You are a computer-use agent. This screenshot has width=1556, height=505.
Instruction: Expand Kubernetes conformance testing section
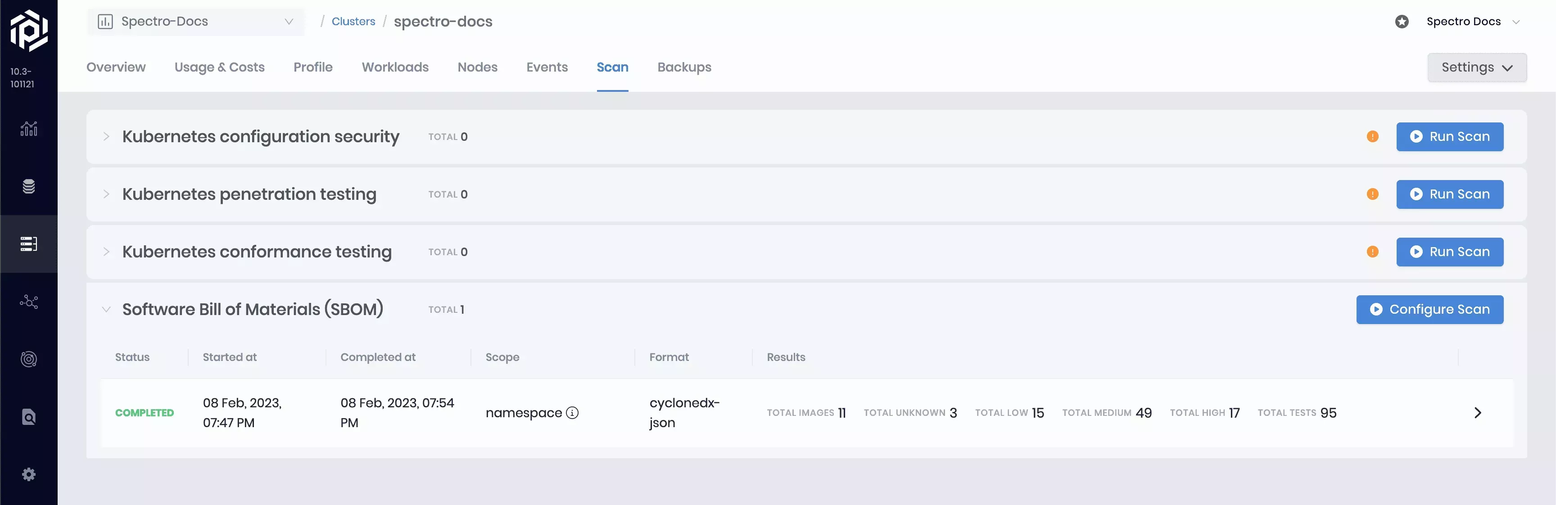click(106, 252)
